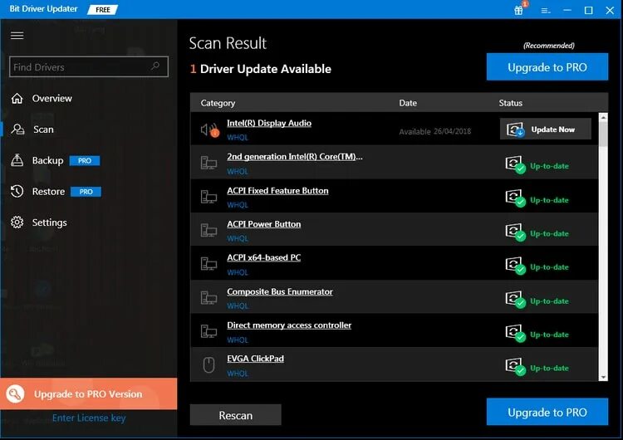This screenshot has width=623, height=440.
Task: Click device icon for Direct memory access controller
Action: pyautogui.click(x=208, y=331)
